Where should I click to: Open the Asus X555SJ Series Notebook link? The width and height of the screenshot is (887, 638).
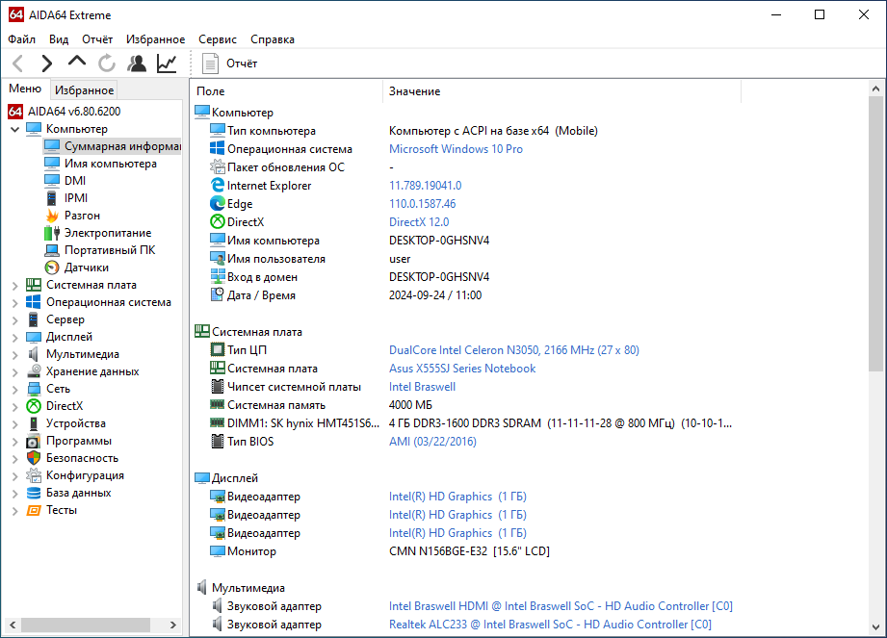(461, 369)
